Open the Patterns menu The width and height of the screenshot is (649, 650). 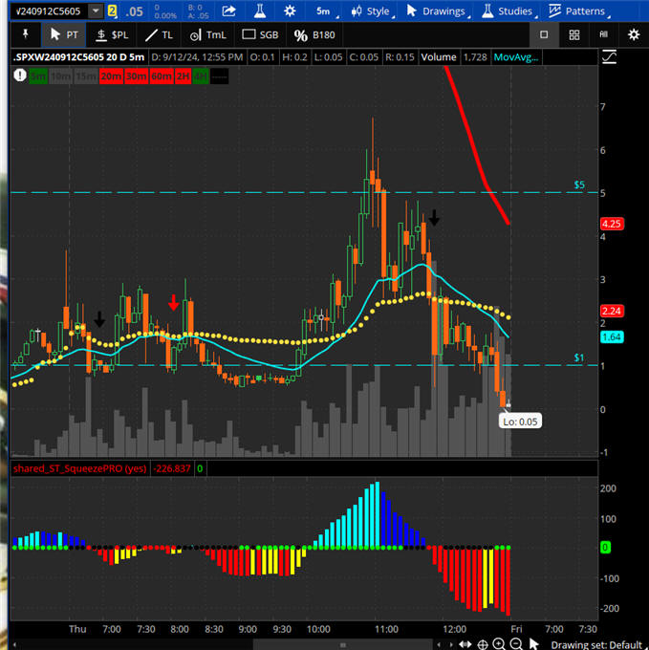577,11
